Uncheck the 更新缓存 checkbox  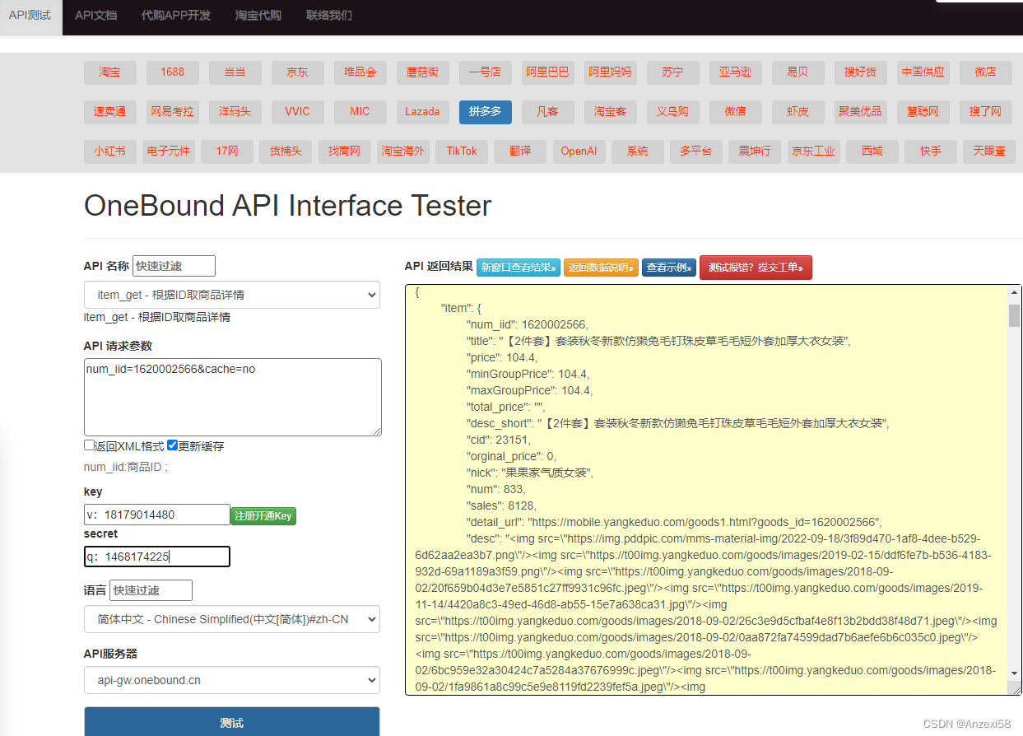[x=172, y=445]
